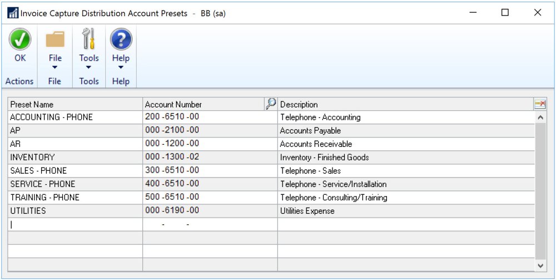Select the UTILITIES preset name
Image resolution: width=556 pixels, height=280 pixels.
(x=28, y=211)
